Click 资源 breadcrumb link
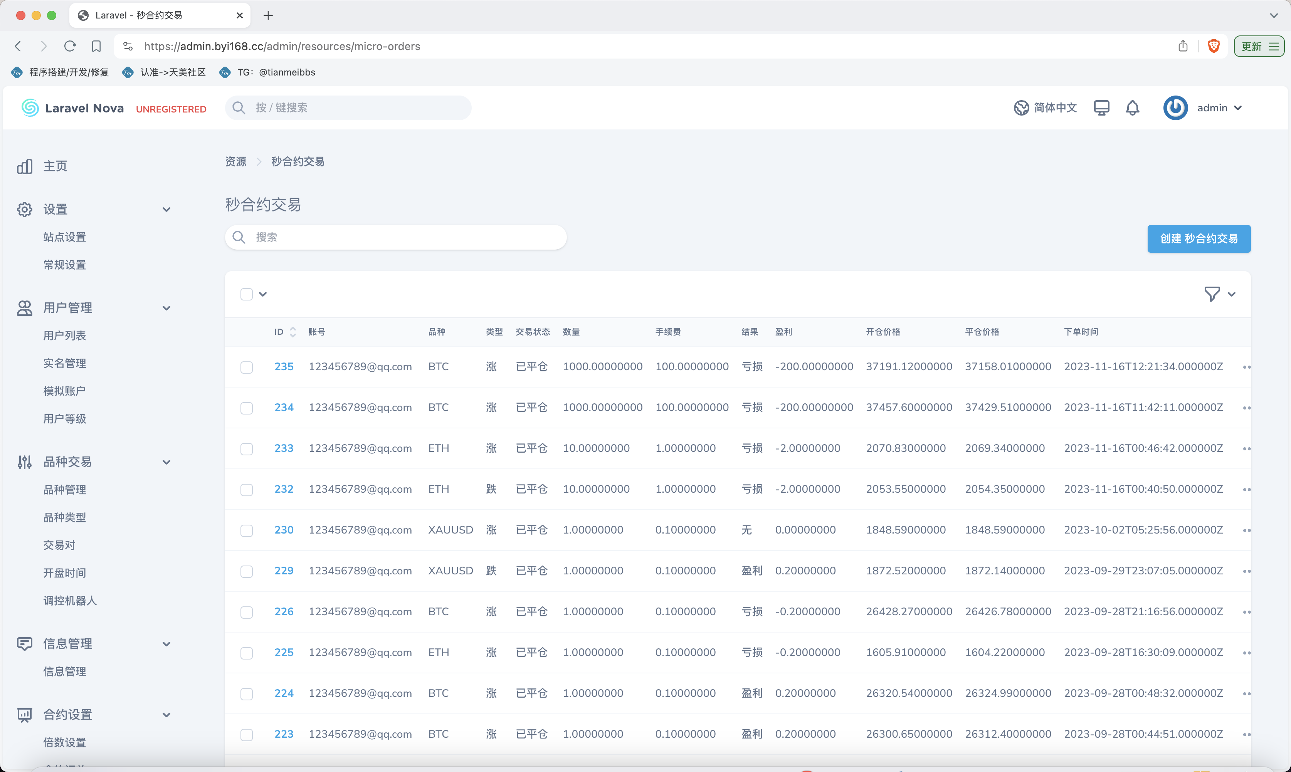Viewport: 1291px width, 772px height. click(236, 162)
